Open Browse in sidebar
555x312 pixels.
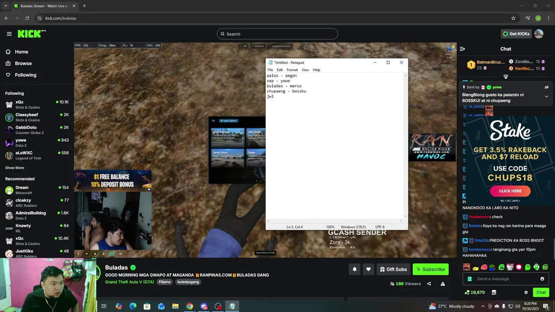coord(19,63)
